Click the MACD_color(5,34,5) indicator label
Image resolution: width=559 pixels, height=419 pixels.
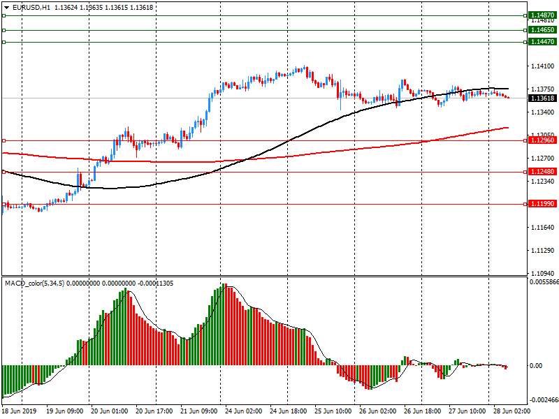(34, 284)
